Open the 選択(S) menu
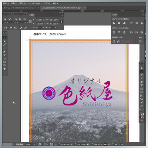The width and height of the screenshot is (148, 148). tap(6, 3)
